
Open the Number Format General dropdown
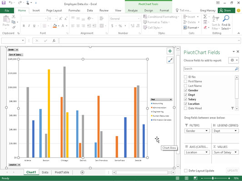pos(138,19)
